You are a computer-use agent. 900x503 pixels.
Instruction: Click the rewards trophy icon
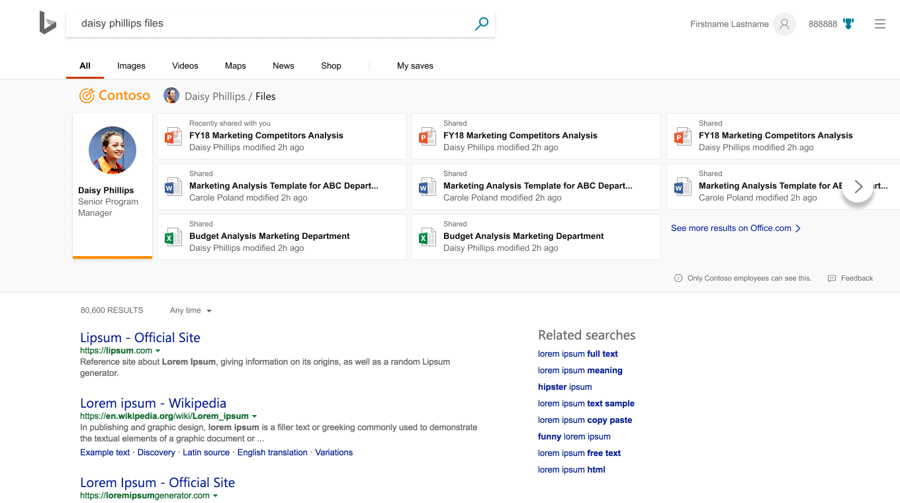(x=848, y=24)
